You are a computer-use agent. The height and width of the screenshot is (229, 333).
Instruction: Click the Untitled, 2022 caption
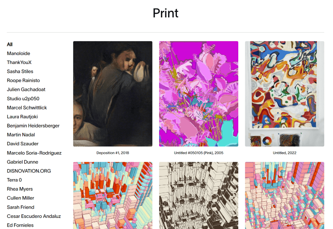coord(285,153)
